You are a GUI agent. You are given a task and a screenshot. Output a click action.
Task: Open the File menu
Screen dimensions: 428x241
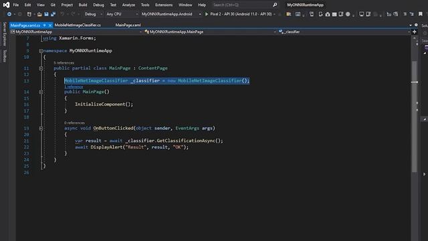point(16,5)
